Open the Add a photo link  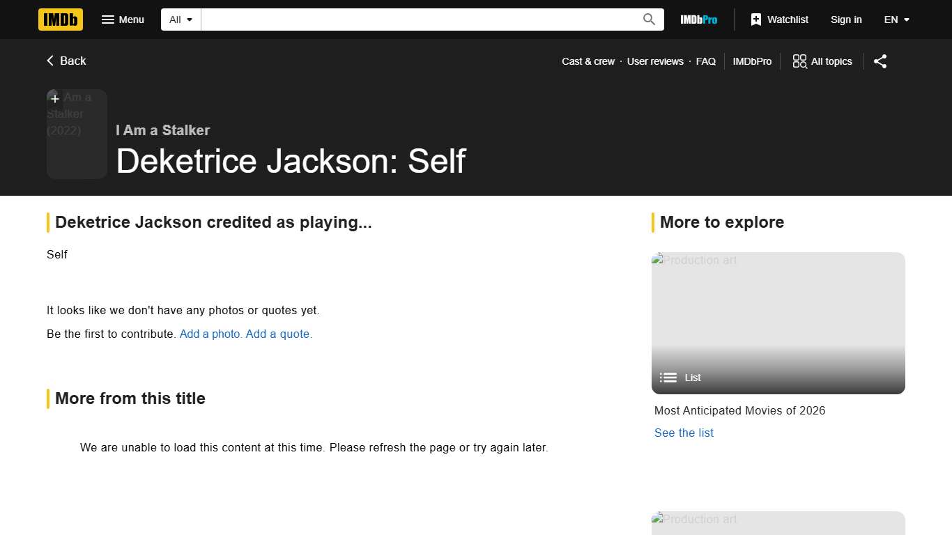tap(210, 334)
